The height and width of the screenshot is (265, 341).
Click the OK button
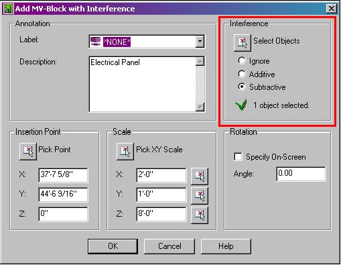tap(113, 246)
